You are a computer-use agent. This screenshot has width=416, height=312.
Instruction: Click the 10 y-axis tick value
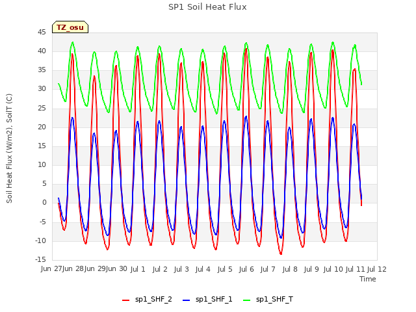[x=42, y=164]
